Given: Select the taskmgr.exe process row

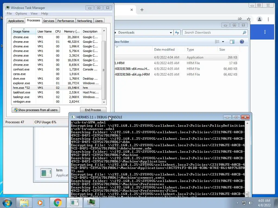Looking at the screenshot, I should pos(56,97).
